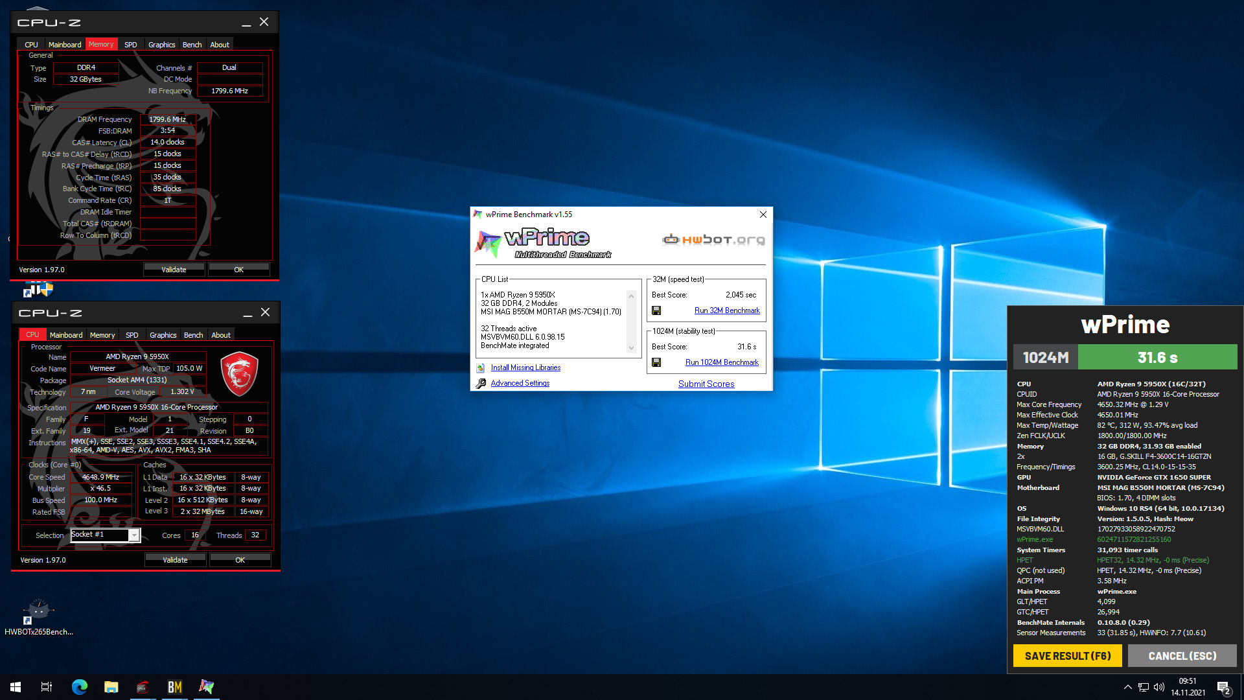Screen dimensions: 1244x700
Task: Open File Explorer from the taskbar
Action: (111, 687)
